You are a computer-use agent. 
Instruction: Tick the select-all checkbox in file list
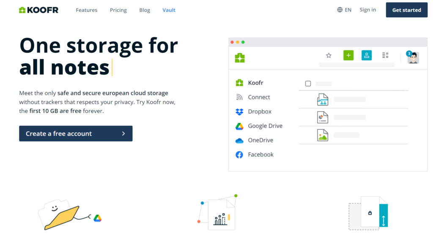pos(308,84)
